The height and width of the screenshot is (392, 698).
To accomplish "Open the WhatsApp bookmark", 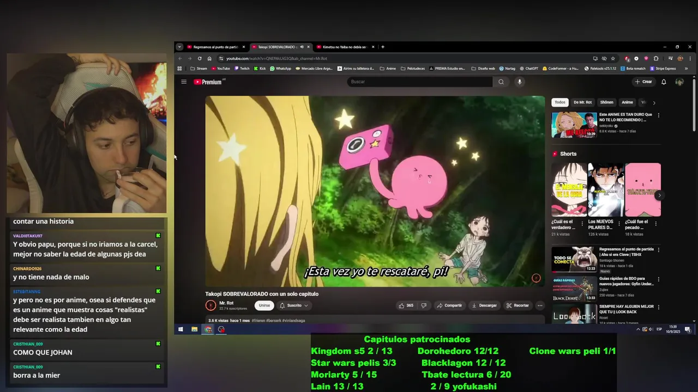I will click(x=281, y=69).
